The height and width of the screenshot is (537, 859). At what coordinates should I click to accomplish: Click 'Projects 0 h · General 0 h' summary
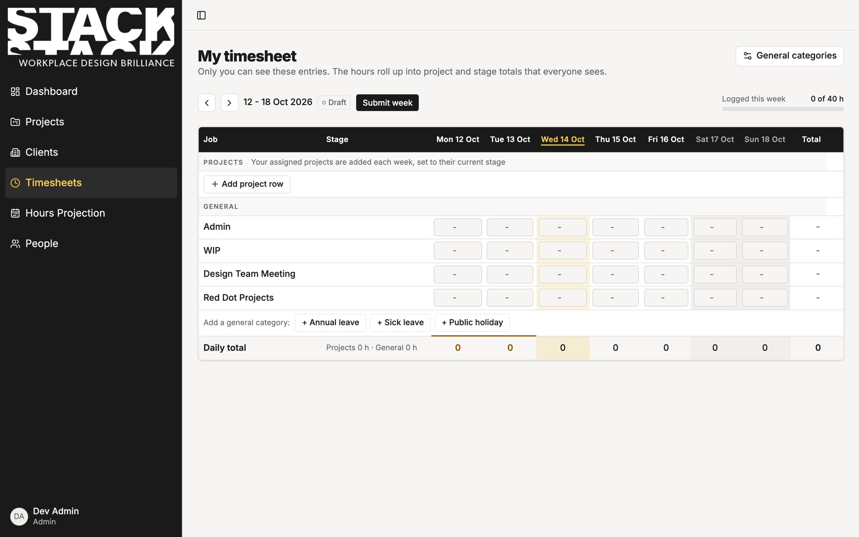(x=371, y=348)
